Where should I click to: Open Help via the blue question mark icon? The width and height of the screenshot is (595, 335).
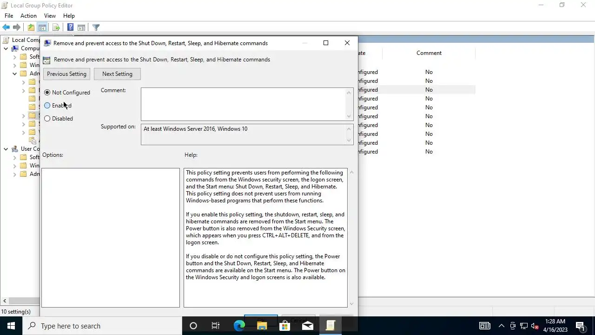pos(70,27)
